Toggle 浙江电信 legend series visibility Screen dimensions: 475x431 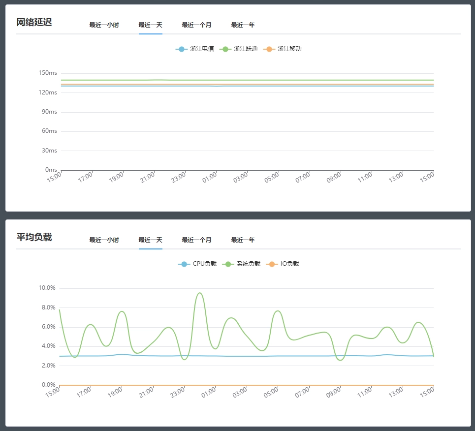pyautogui.click(x=194, y=49)
